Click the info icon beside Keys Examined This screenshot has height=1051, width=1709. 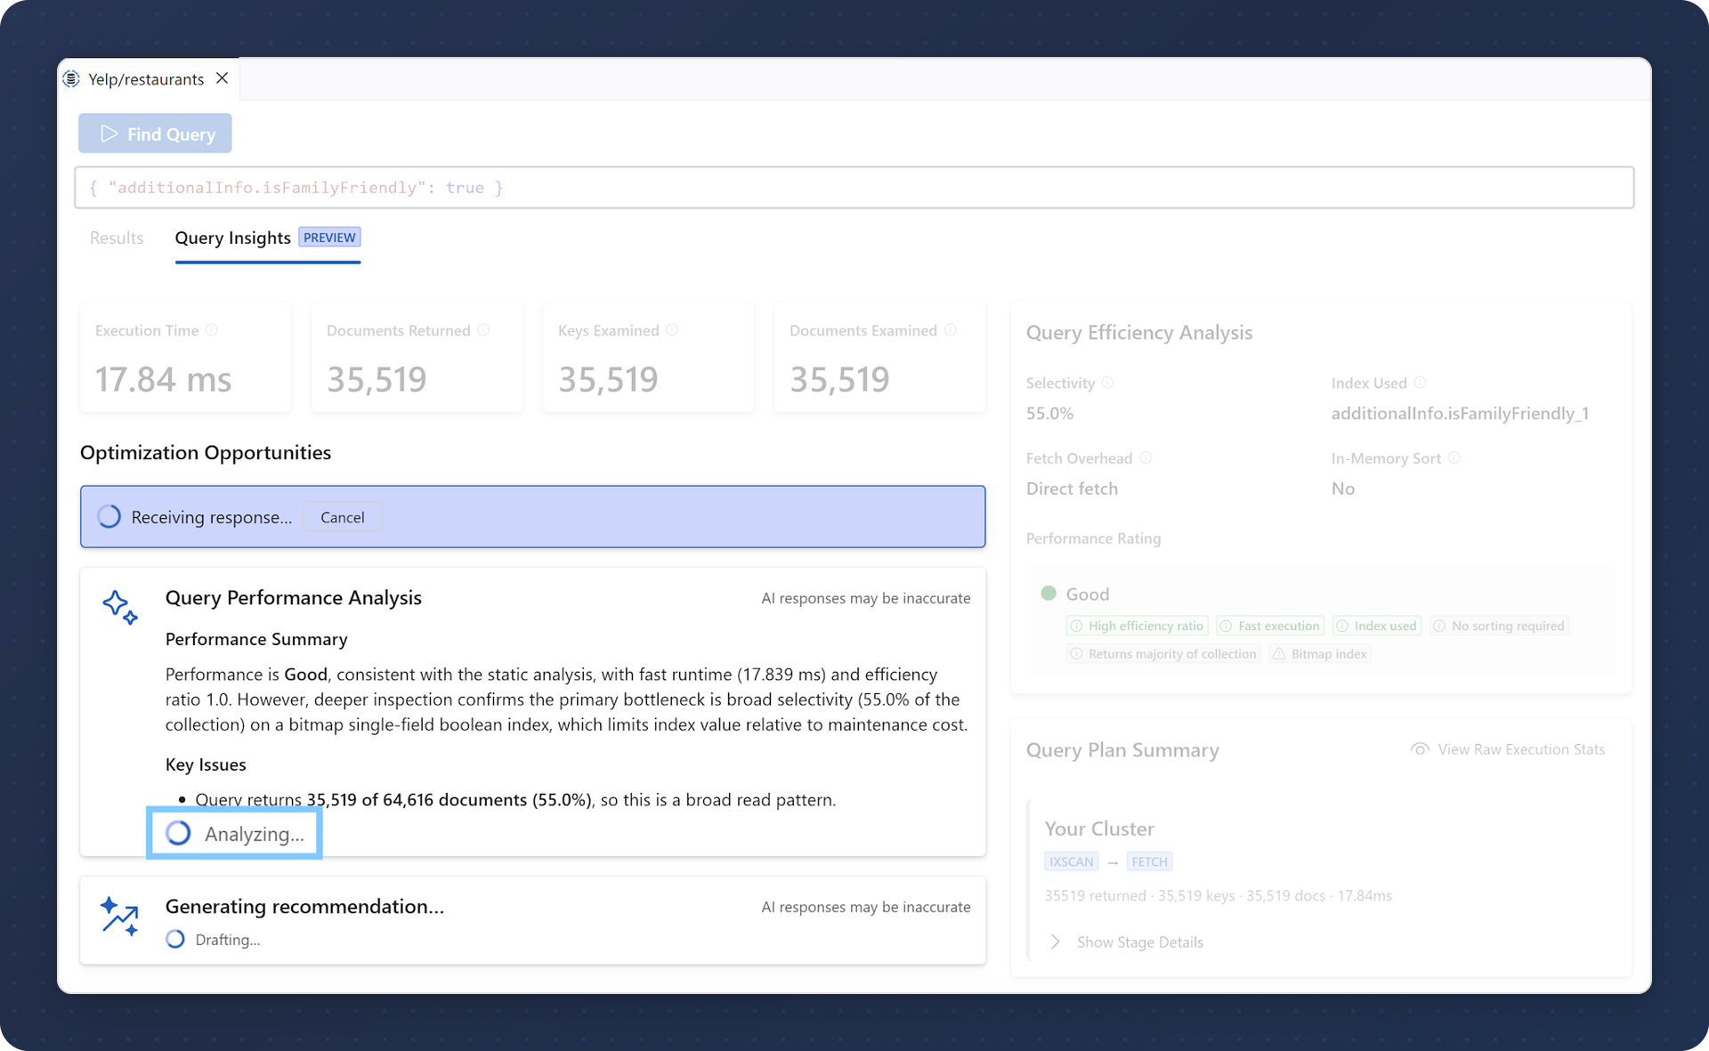coord(672,330)
